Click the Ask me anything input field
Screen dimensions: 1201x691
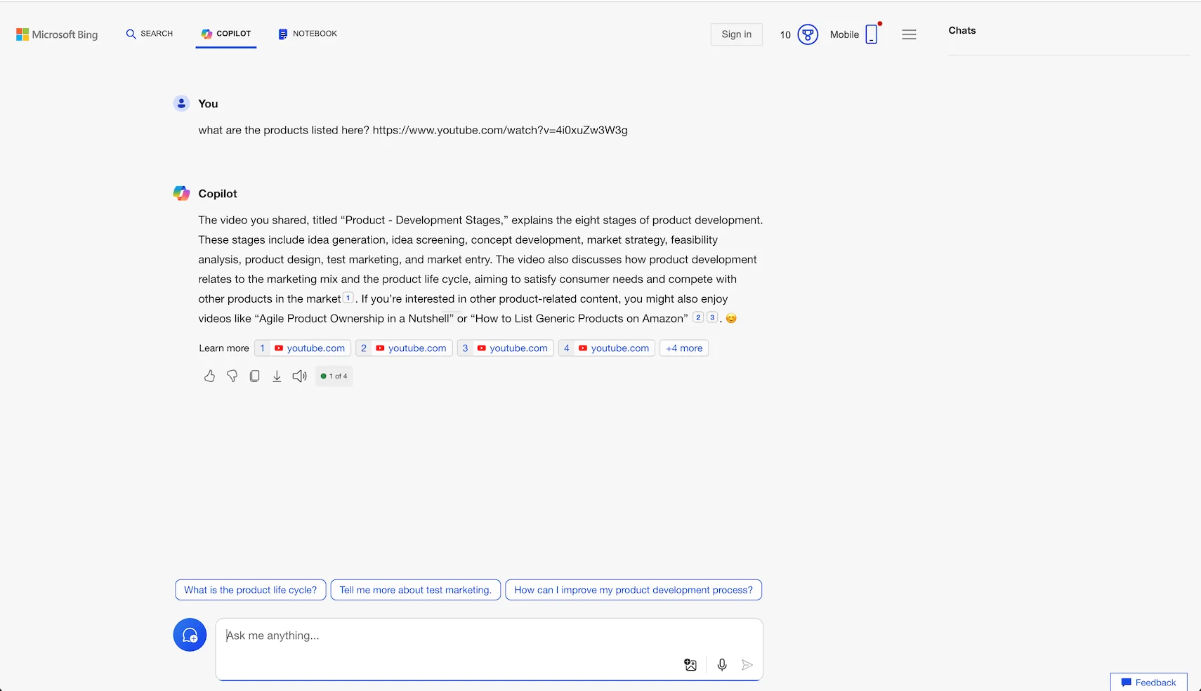click(x=449, y=636)
